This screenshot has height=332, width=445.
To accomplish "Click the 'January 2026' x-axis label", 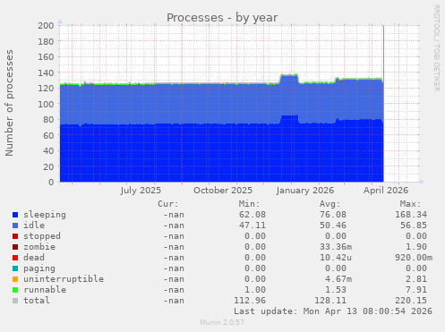I will 305,191.
